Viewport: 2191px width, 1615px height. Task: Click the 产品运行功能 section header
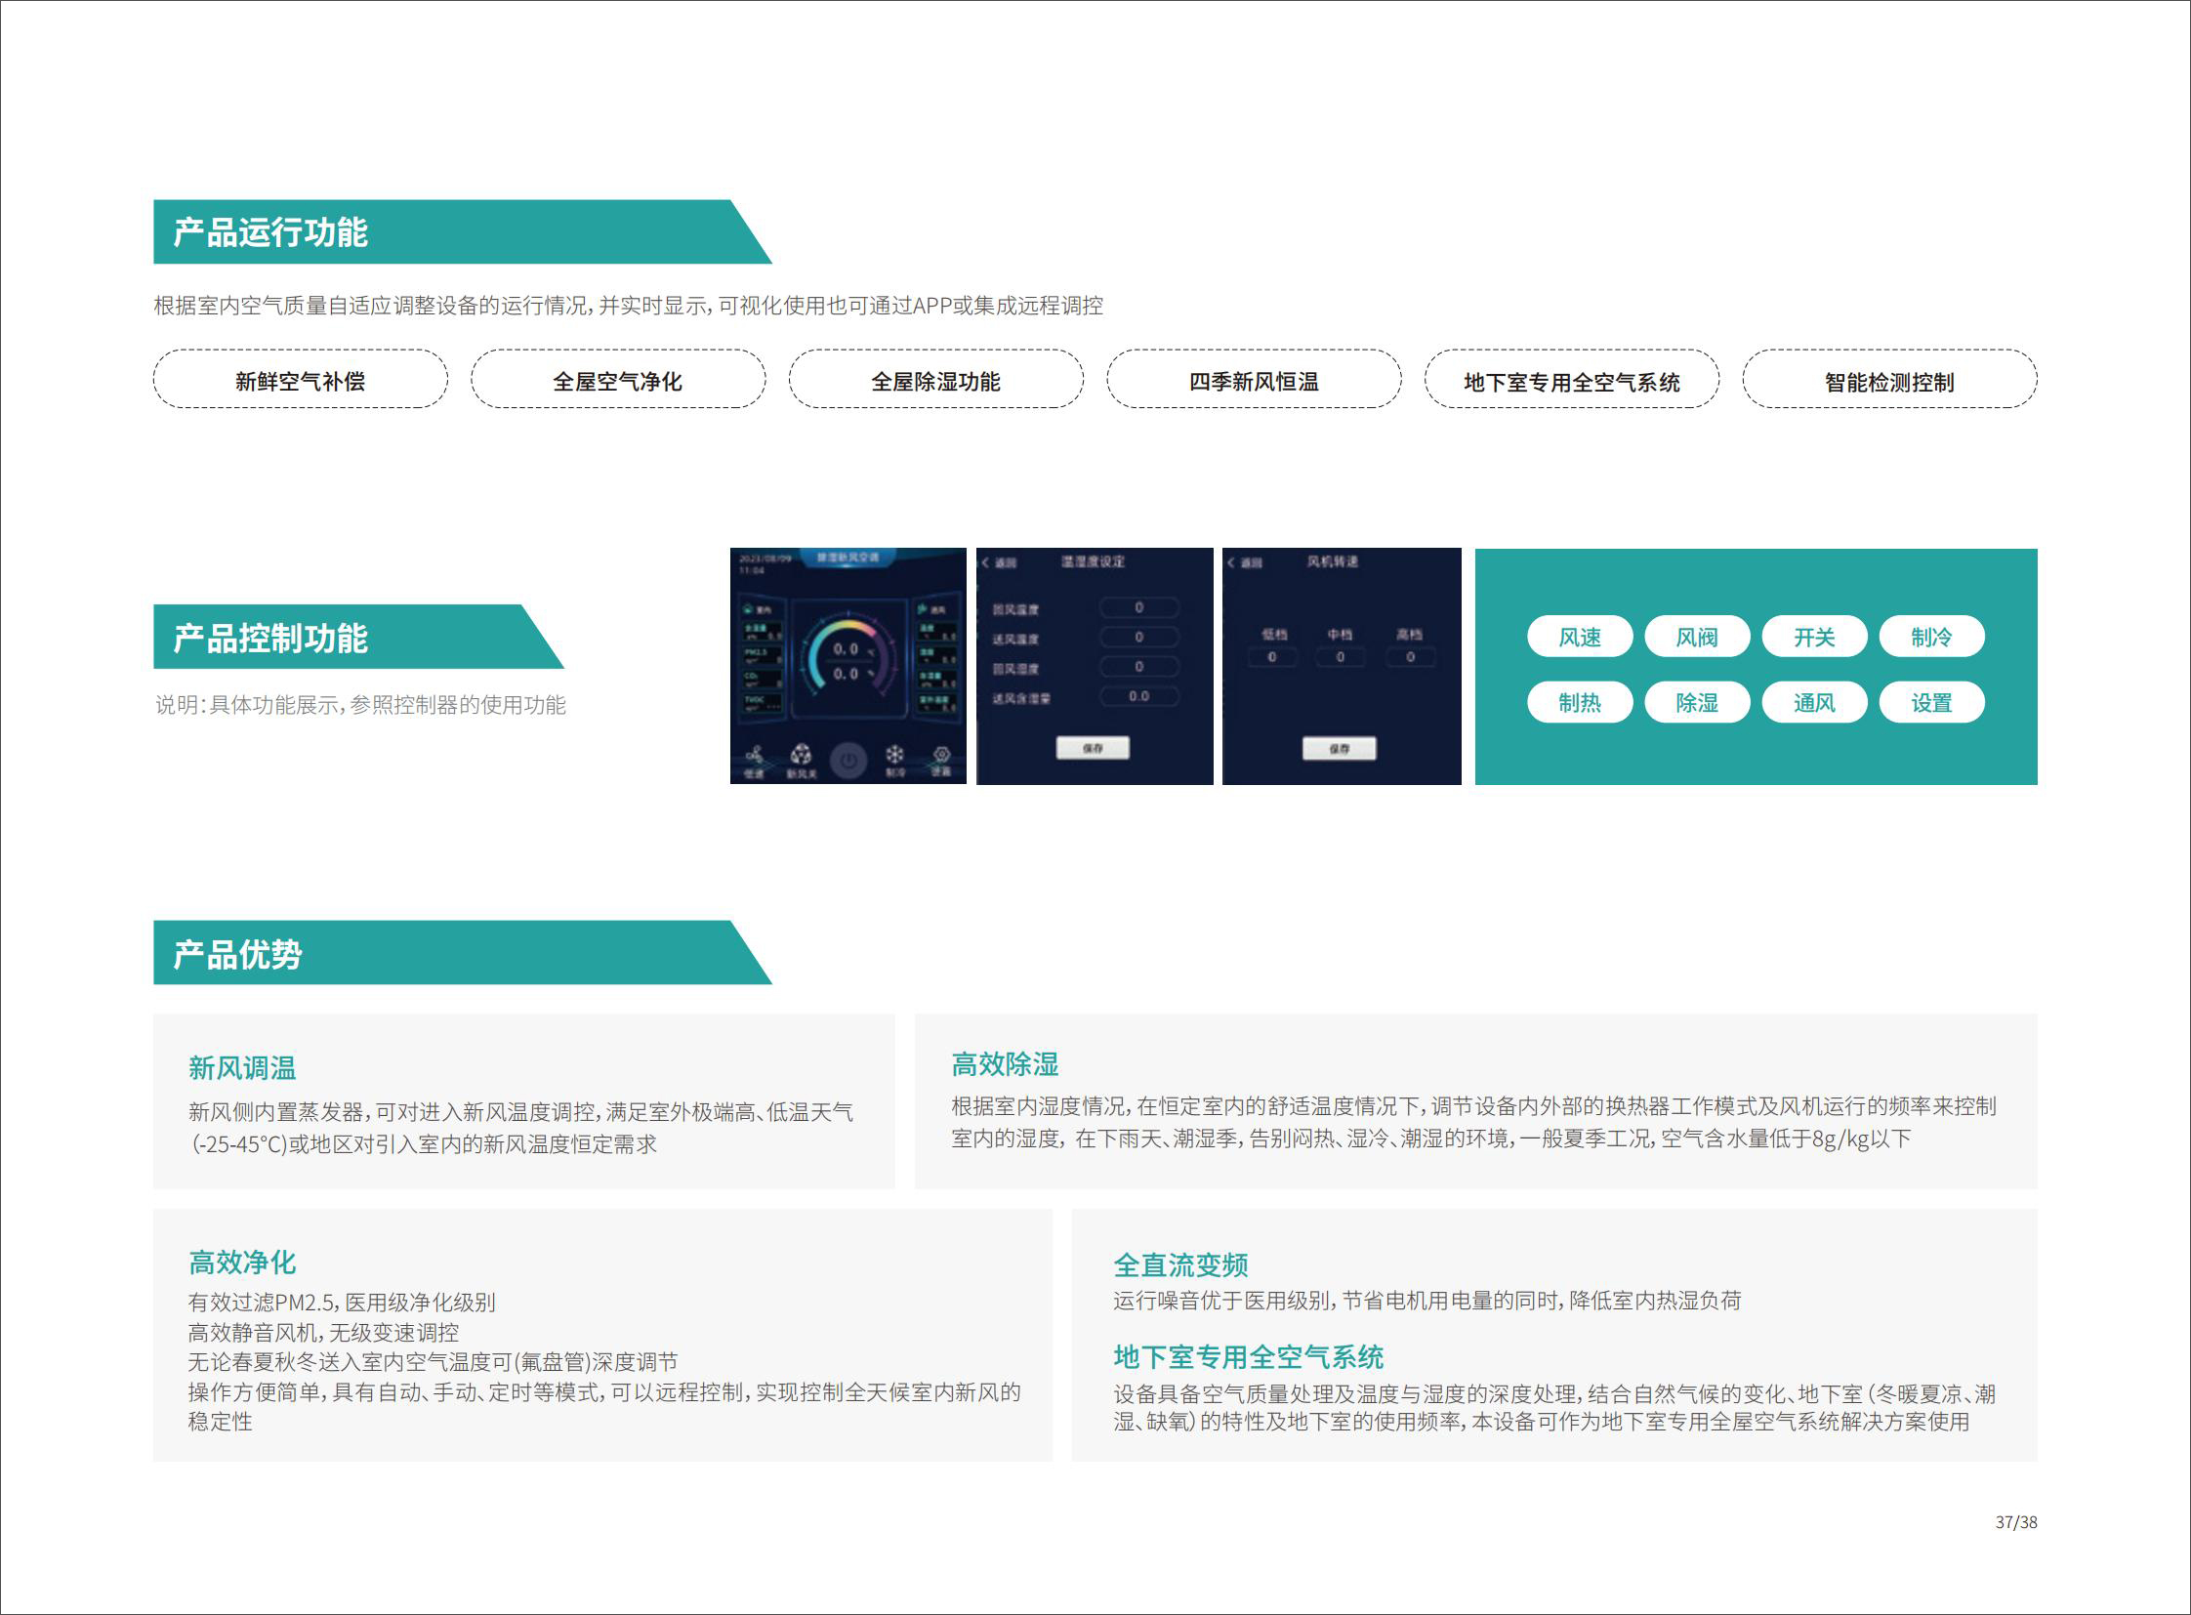[463, 231]
